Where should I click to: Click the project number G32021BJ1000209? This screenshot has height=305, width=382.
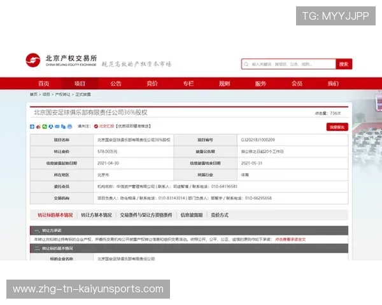click(258, 140)
